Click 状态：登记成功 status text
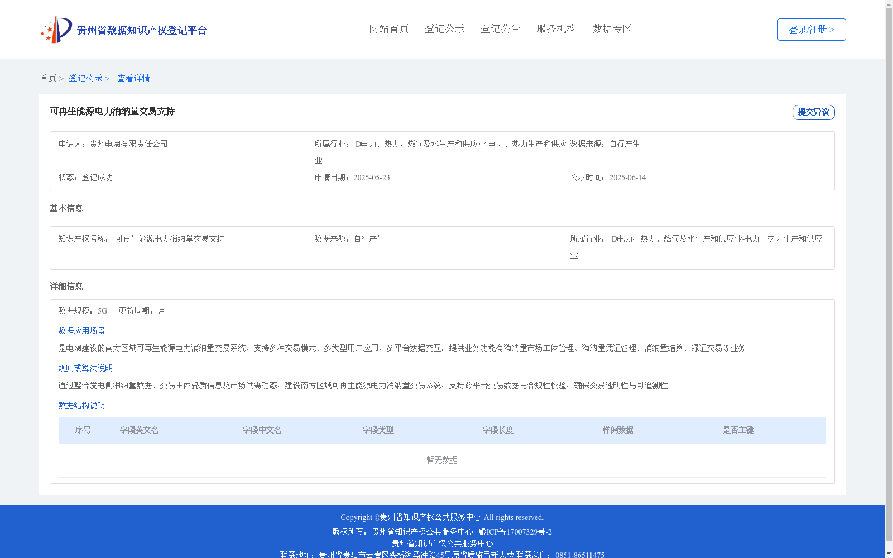Screen dimensions: 893x558 click(x=85, y=177)
